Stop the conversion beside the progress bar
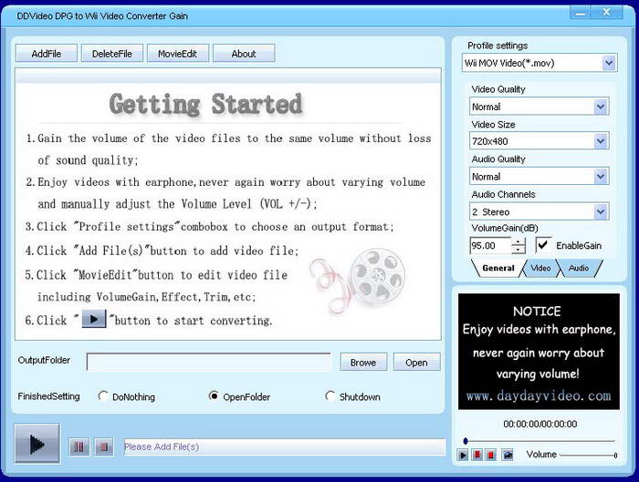The image size is (639, 482). (104, 447)
